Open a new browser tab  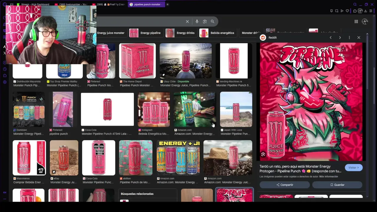[168, 4]
